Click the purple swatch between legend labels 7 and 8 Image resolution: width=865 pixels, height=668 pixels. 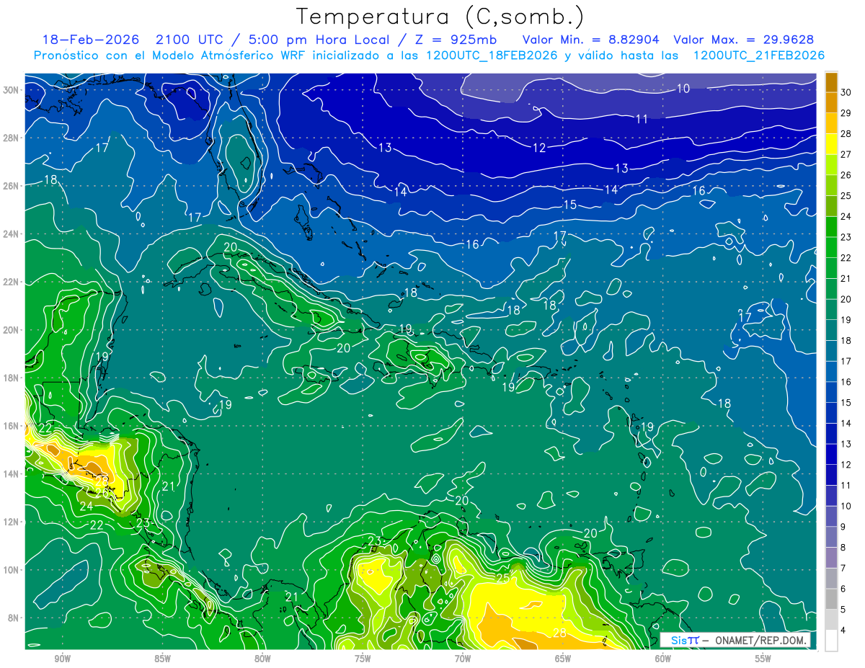[831, 558]
